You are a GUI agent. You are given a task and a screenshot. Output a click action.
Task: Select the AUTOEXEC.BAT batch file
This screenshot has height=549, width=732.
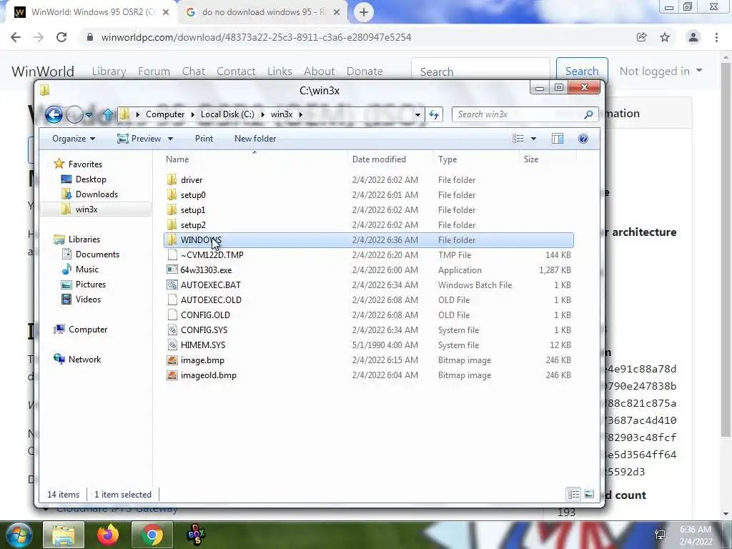coord(211,285)
